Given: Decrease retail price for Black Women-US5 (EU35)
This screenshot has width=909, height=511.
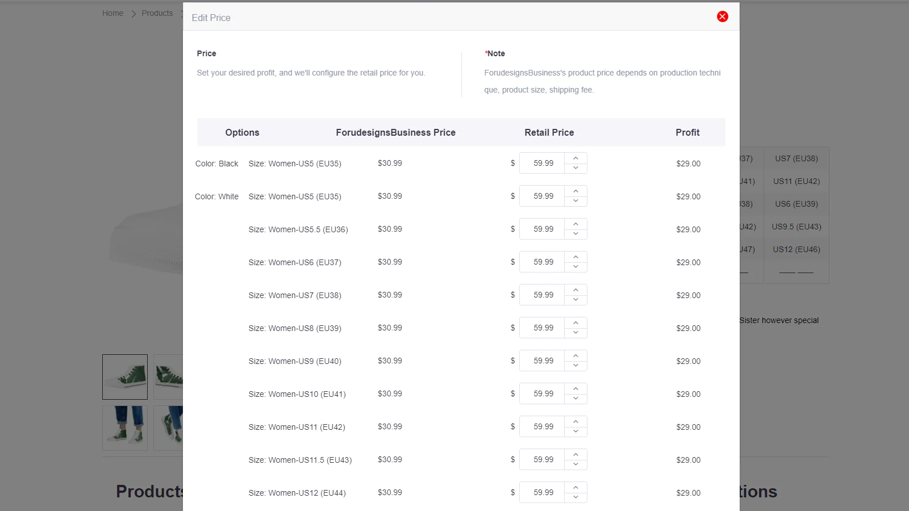Looking at the screenshot, I should pyautogui.click(x=576, y=168).
